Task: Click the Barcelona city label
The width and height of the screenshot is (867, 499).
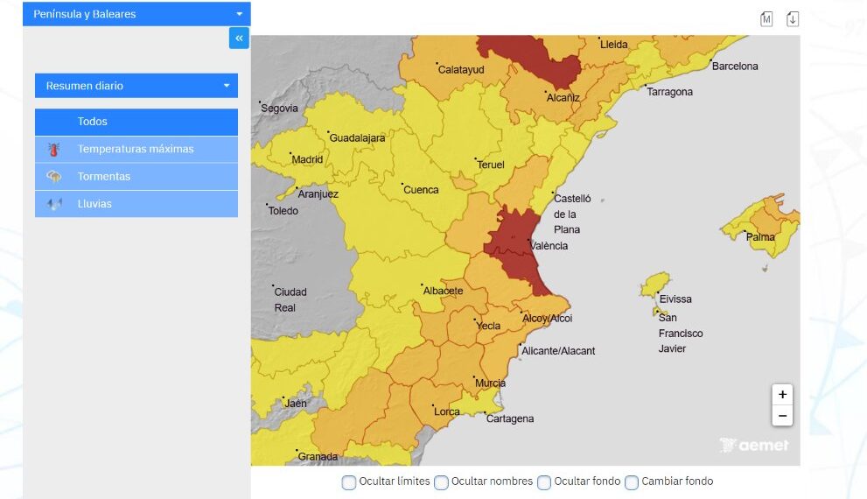Action: 735,66
